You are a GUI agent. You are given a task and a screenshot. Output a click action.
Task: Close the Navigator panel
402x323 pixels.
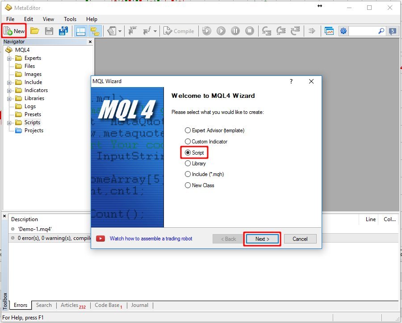(90, 42)
